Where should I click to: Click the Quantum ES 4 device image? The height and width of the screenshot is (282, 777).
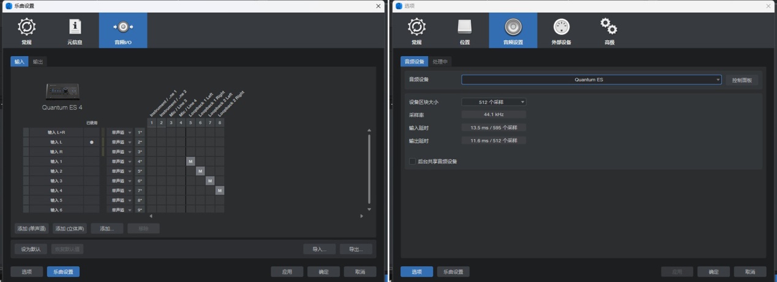62,92
